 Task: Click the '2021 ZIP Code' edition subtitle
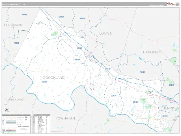tap(156, 5)
